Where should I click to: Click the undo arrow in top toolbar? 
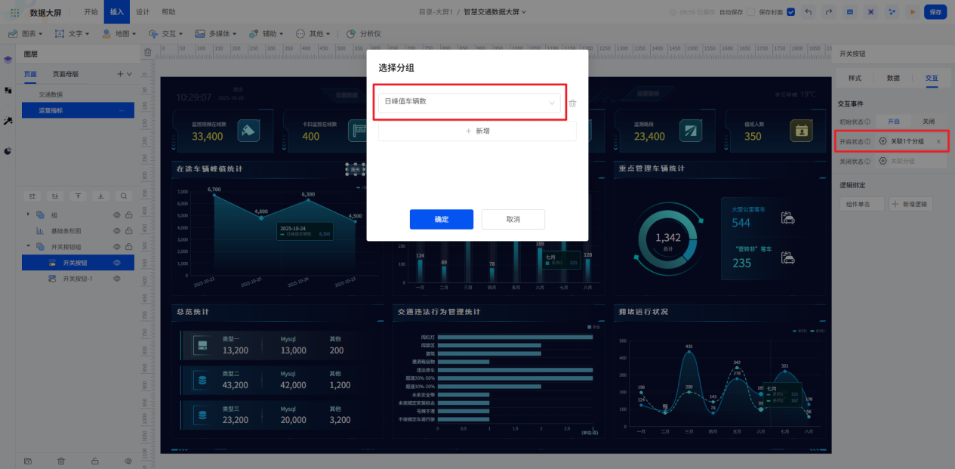(x=809, y=12)
